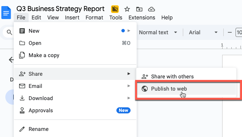
Task: Click the envelope icon beside Email
Action: (22, 86)
